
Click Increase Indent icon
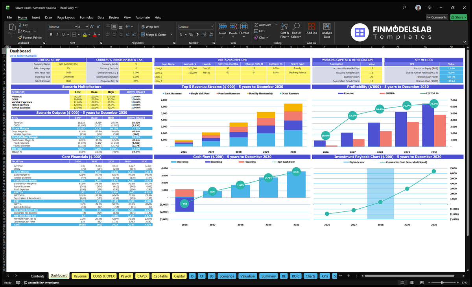point(134,35)
